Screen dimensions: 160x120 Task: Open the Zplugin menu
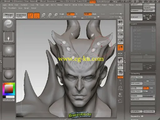[27, 8]
